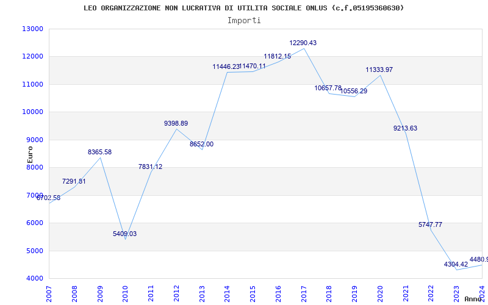This screenshot has height=305, width=488.
Task: Select the 4304.42 data label
Action: (456, 265)
